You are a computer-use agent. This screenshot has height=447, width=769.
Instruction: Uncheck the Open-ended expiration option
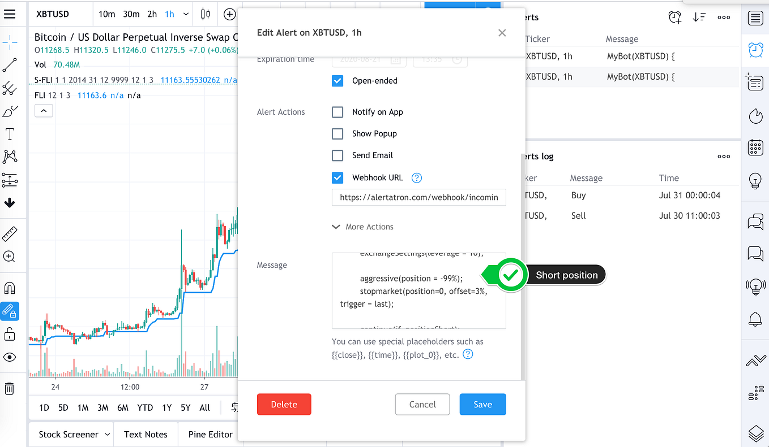tap(337, 81)
